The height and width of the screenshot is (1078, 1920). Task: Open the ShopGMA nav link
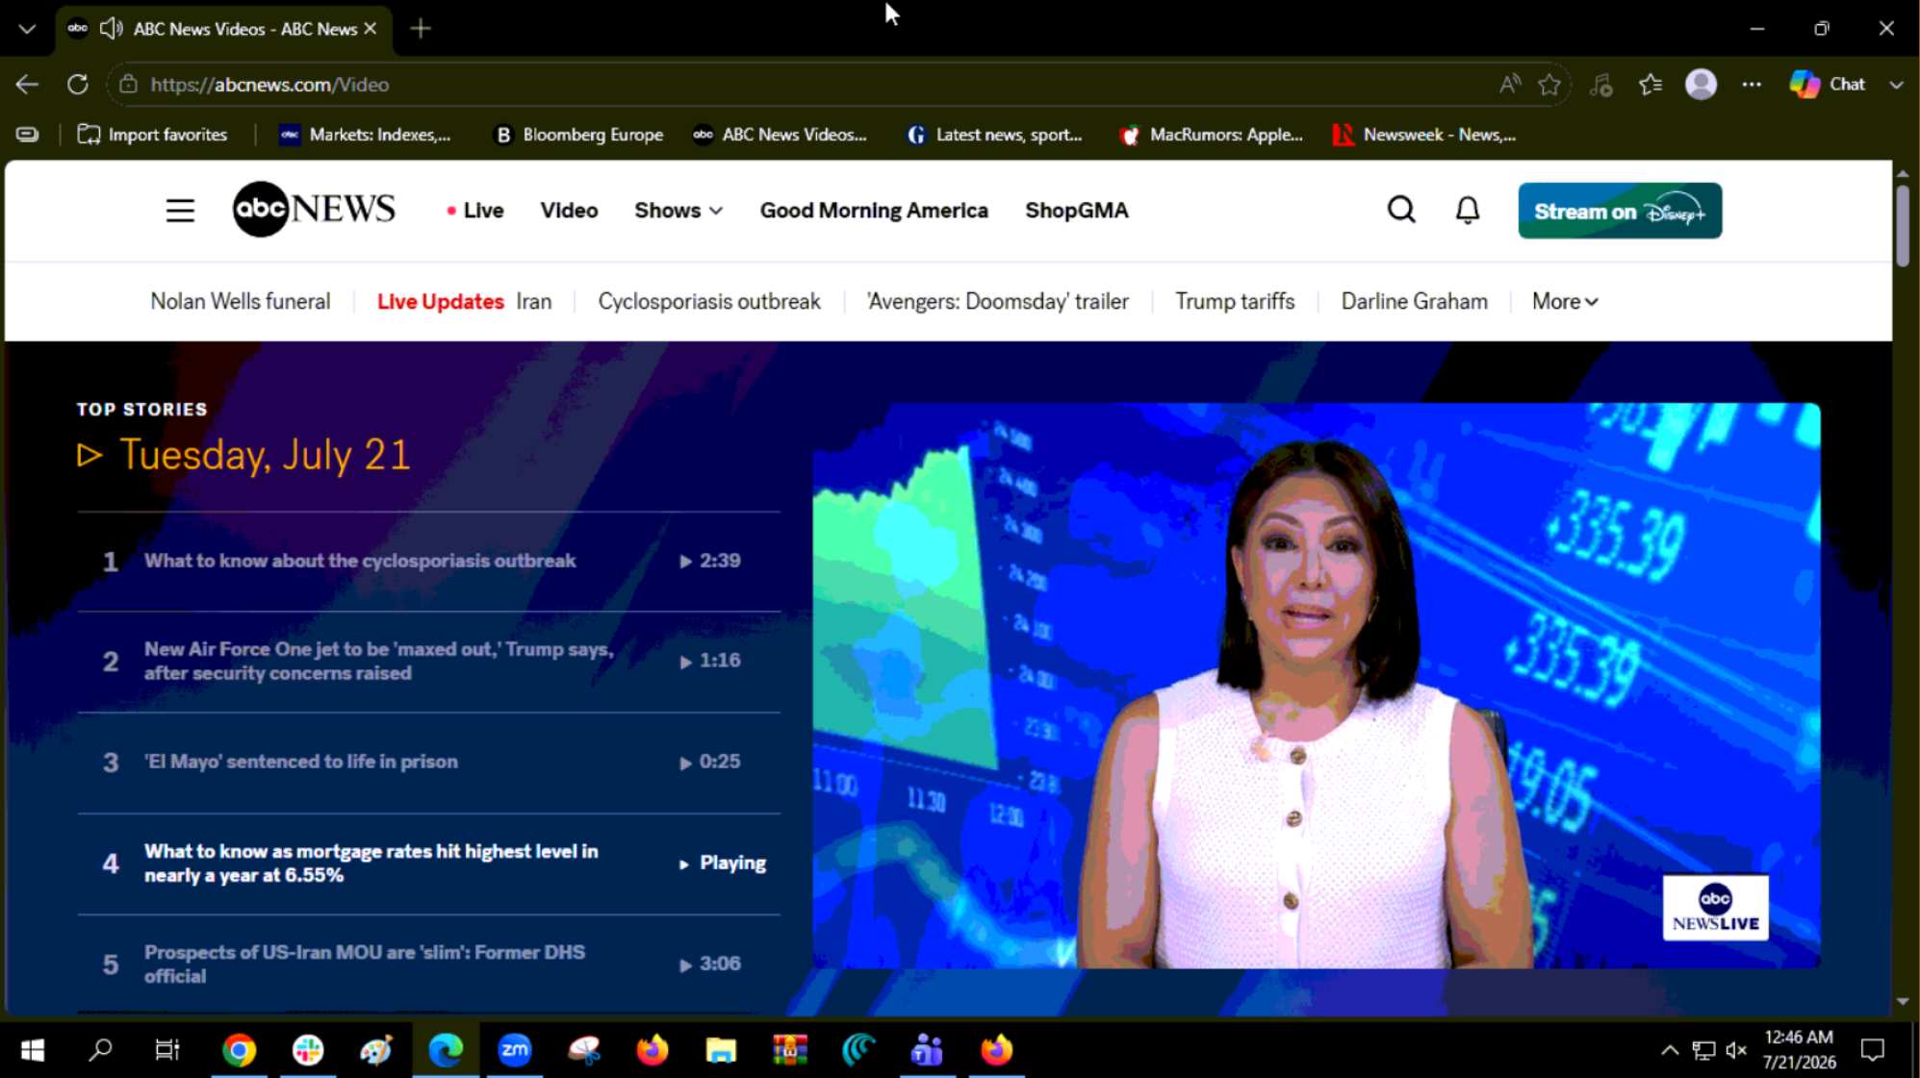[1076, 211]
